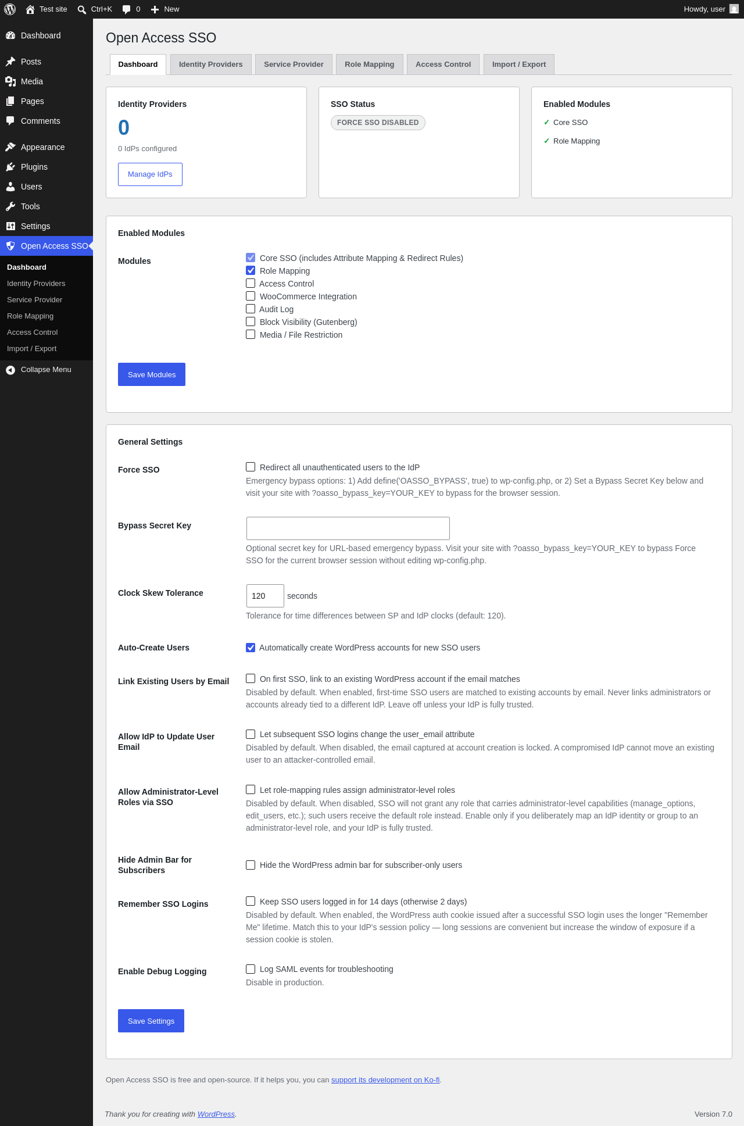Uncheck Automatically create WordPress accounts option
Screen dimensions: 744x1126
point(251,648)
